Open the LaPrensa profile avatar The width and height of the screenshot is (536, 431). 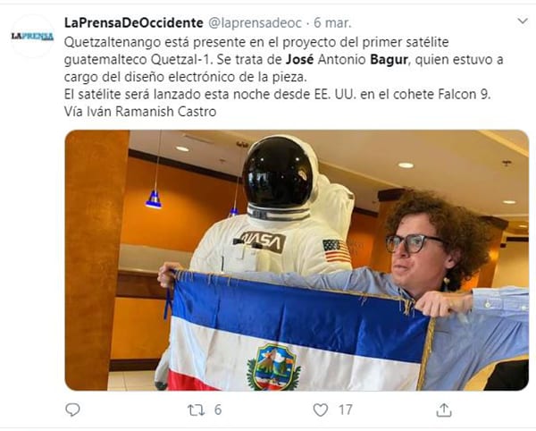click(x=32, y=36)
